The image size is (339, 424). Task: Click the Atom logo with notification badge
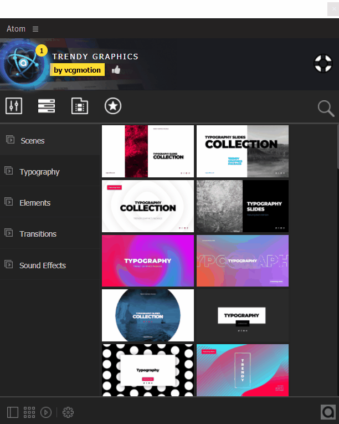tap(23, 64)
